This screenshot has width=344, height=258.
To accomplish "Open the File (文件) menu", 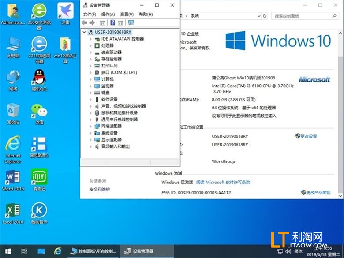I will (90, 15).
